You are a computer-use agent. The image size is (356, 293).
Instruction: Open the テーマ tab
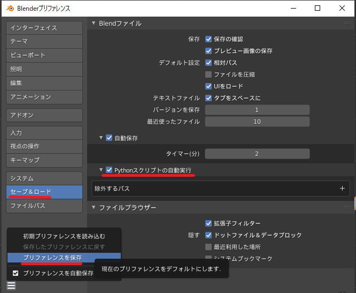tap(44, 41)
